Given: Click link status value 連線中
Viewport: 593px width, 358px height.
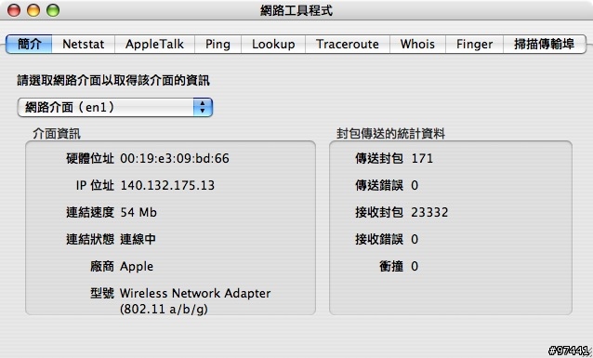Looking at the screenshot, I should (138, 239).
